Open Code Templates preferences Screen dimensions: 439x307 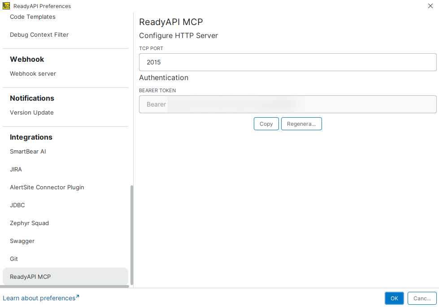(32, 17)
